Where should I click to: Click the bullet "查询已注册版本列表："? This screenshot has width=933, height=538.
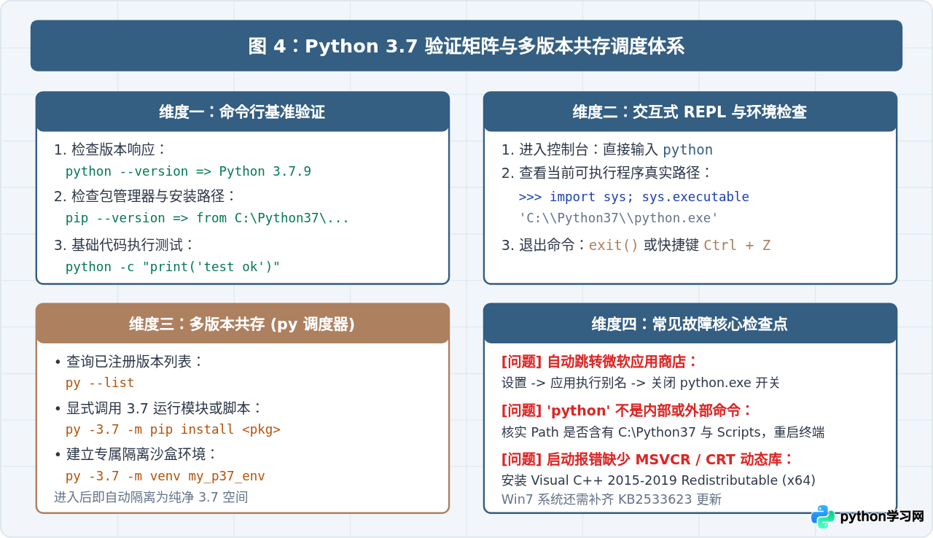pos(129,362)
